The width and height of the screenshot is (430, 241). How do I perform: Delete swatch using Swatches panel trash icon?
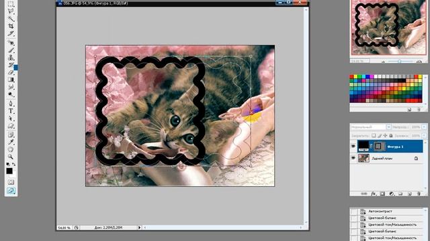[x=419, y=109]
